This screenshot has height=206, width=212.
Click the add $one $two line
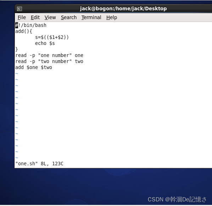(x=34, y=67)
